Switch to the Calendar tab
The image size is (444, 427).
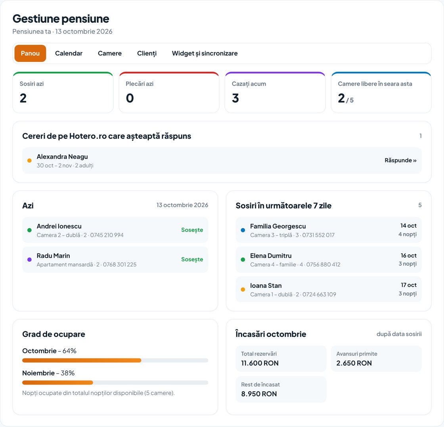(69, 53)
